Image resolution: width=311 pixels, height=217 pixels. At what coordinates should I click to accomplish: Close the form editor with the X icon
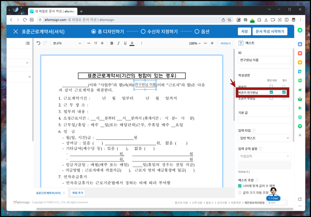pos(16,31)
